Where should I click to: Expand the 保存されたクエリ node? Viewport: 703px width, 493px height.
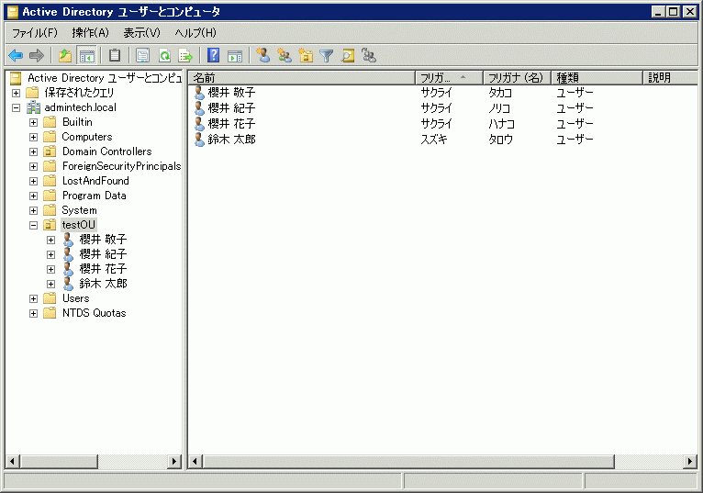(x=17, y=93)
